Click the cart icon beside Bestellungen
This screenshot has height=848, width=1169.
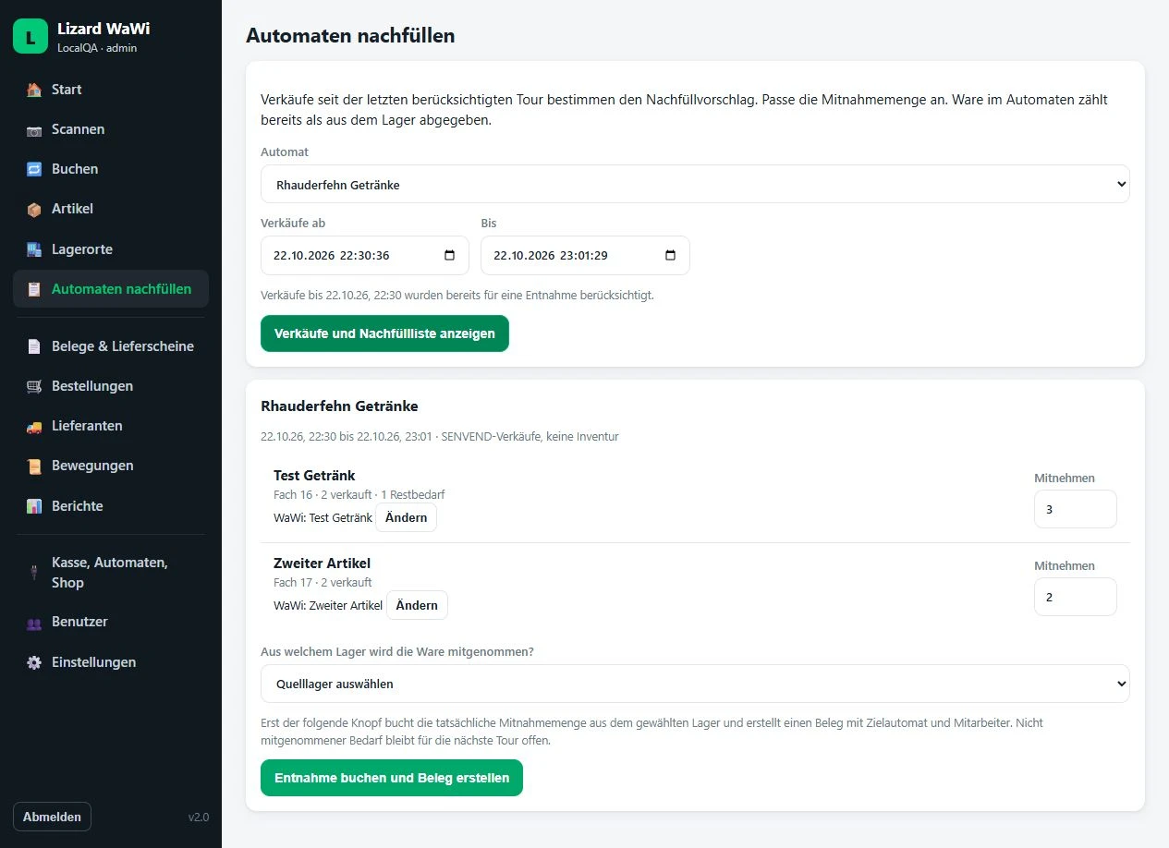[34, 386]
